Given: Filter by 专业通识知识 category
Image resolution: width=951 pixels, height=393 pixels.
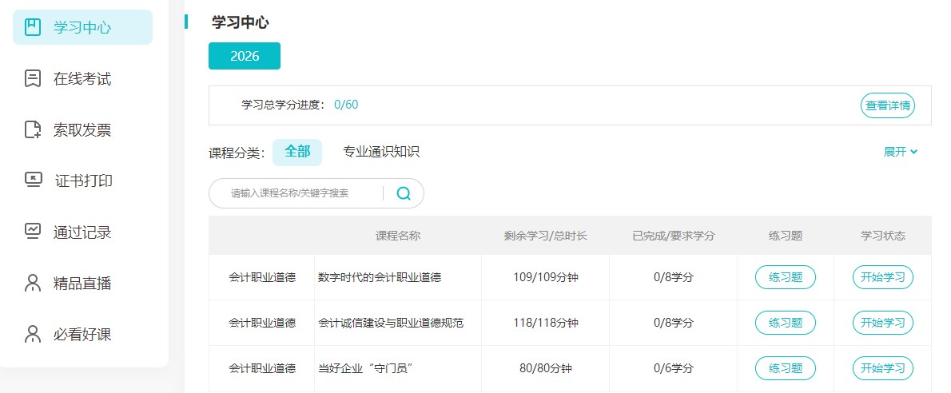Looking at the screenshot, I should pos(381,152).
